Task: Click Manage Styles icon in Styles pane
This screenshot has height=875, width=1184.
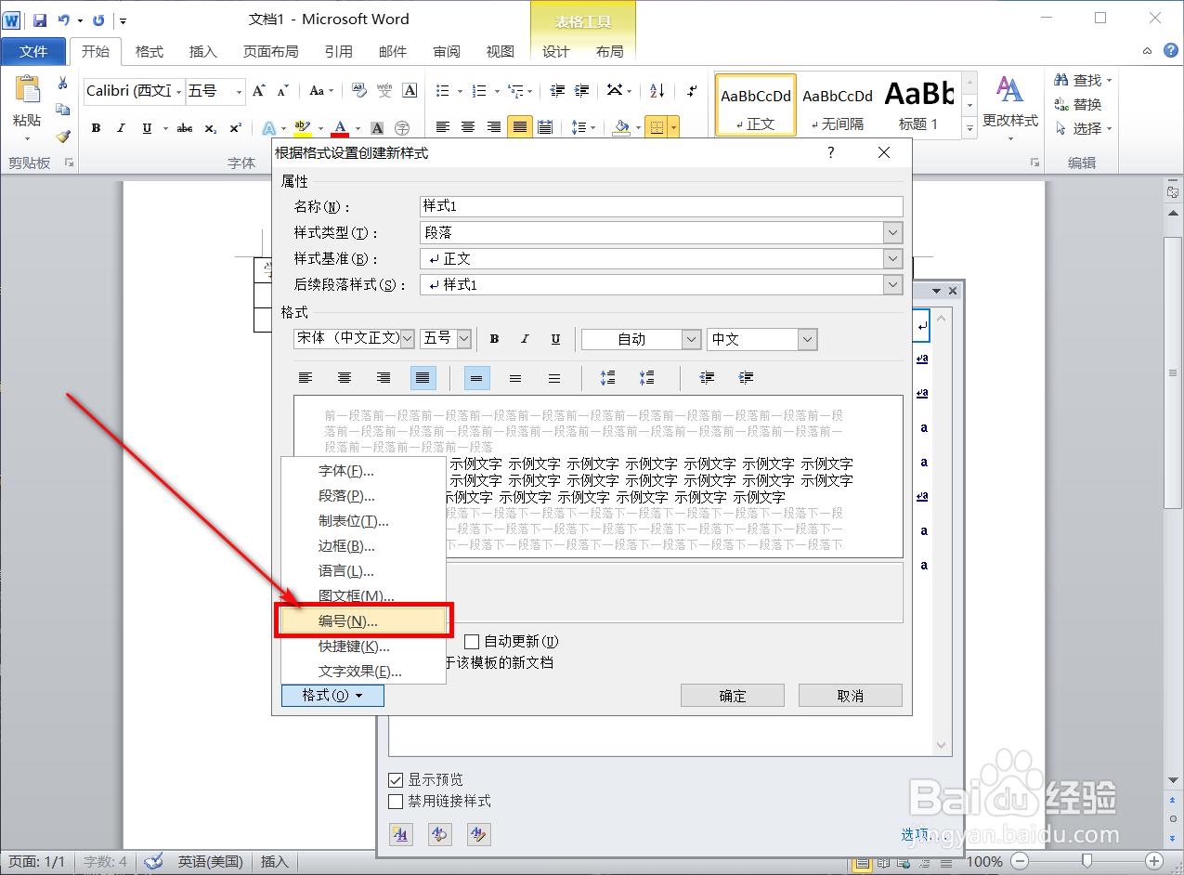Action: click(x=478, y=834)
